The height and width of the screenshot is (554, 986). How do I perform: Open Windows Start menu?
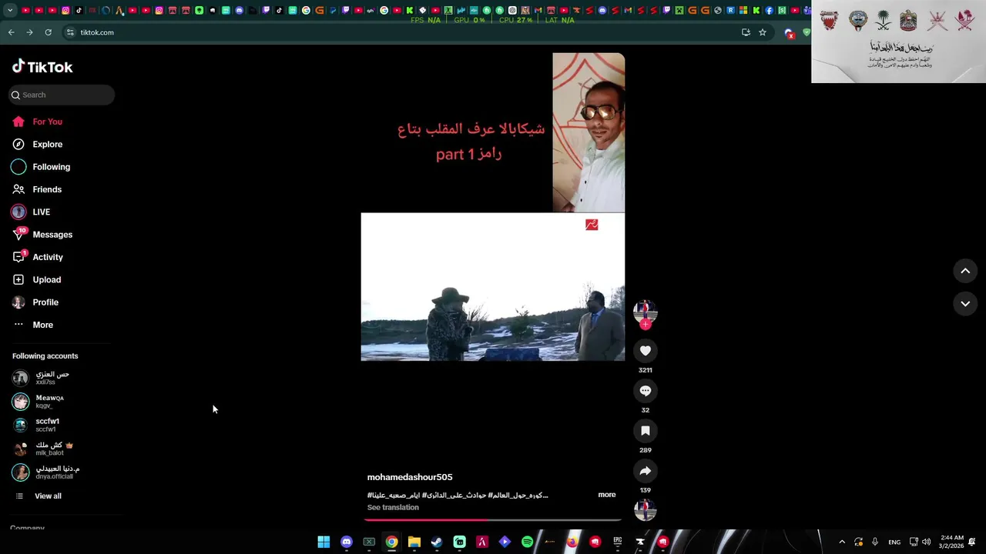click(x=324, y=542)
